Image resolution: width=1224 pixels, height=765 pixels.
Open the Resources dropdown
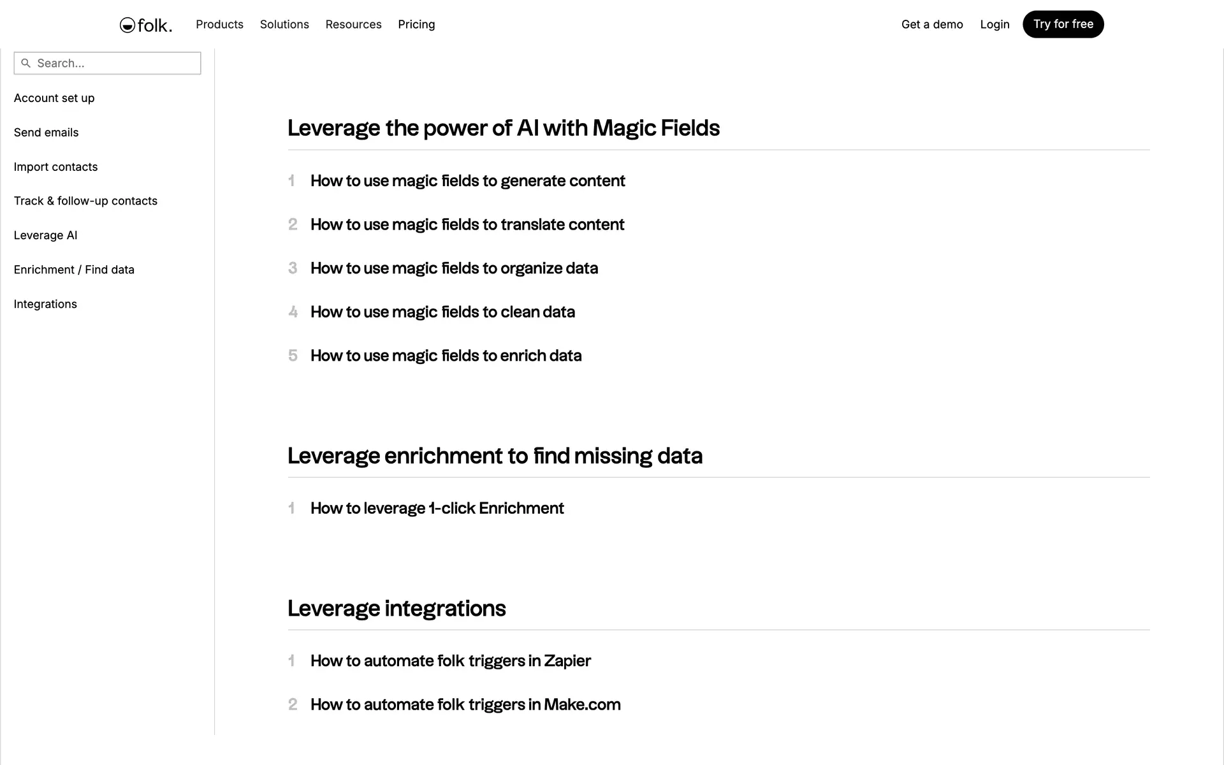[x=353, y=24]
